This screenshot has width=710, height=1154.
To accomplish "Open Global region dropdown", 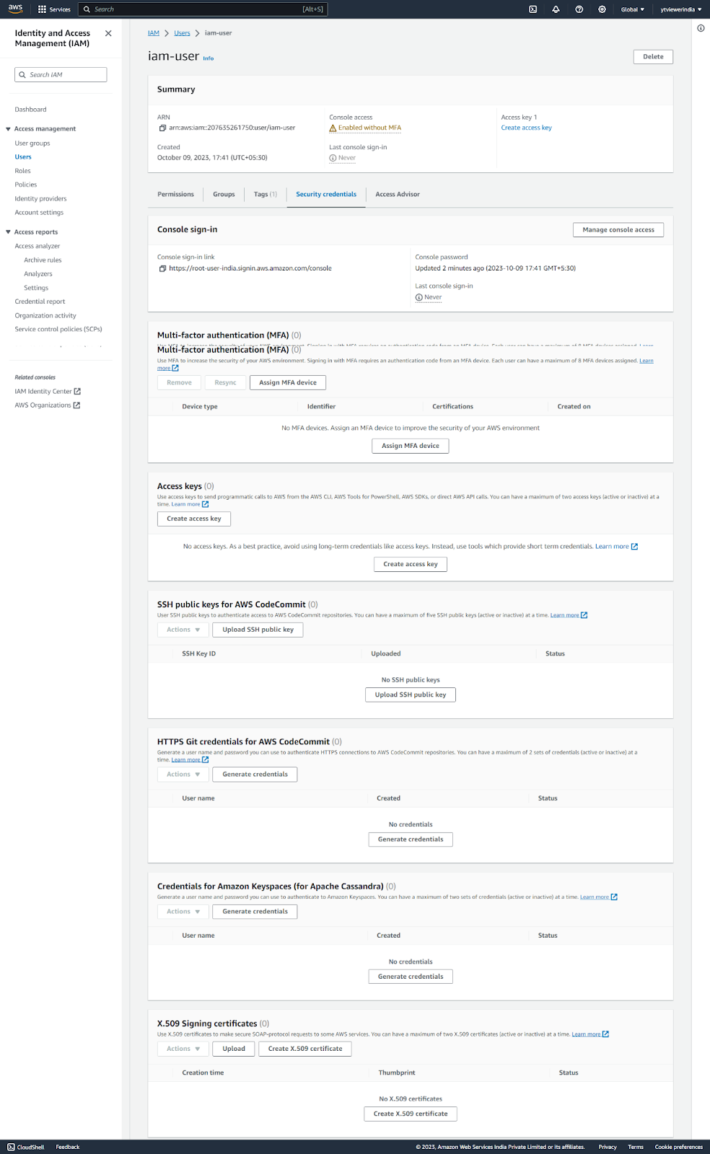I will point(633,9).
